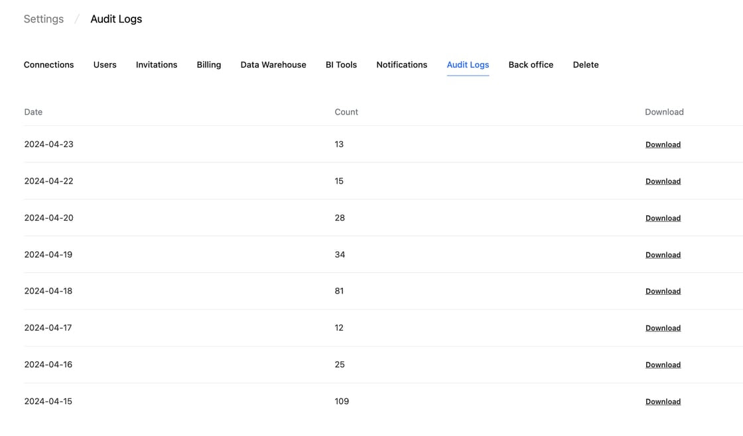Download the 2024-04-16 audit log
The image size is (743, 436).
tap(663, 365)
